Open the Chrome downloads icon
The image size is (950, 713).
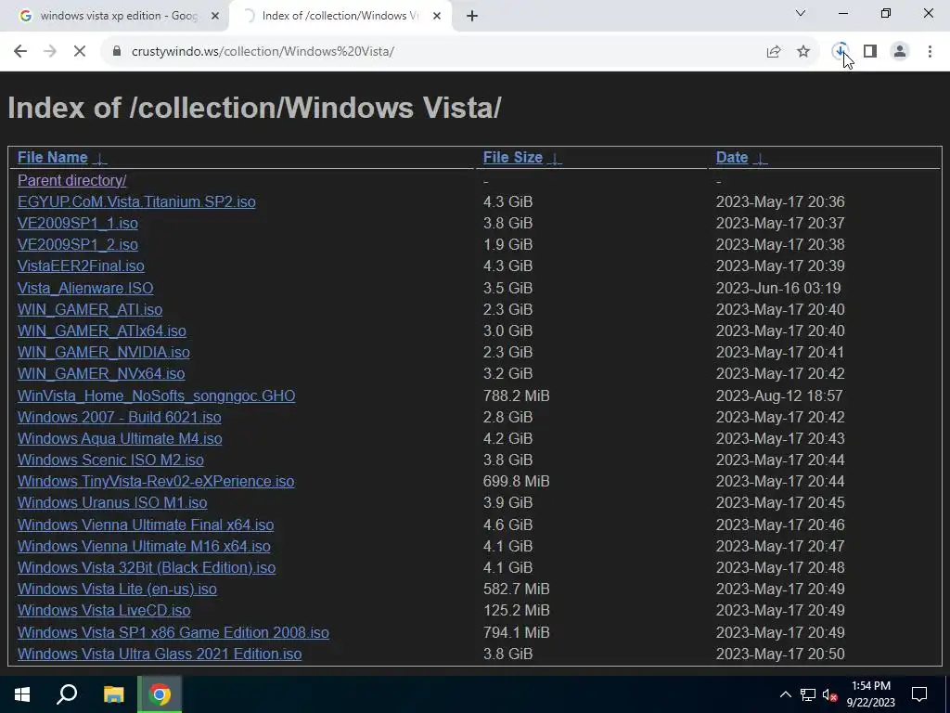(x=840, y=52)
